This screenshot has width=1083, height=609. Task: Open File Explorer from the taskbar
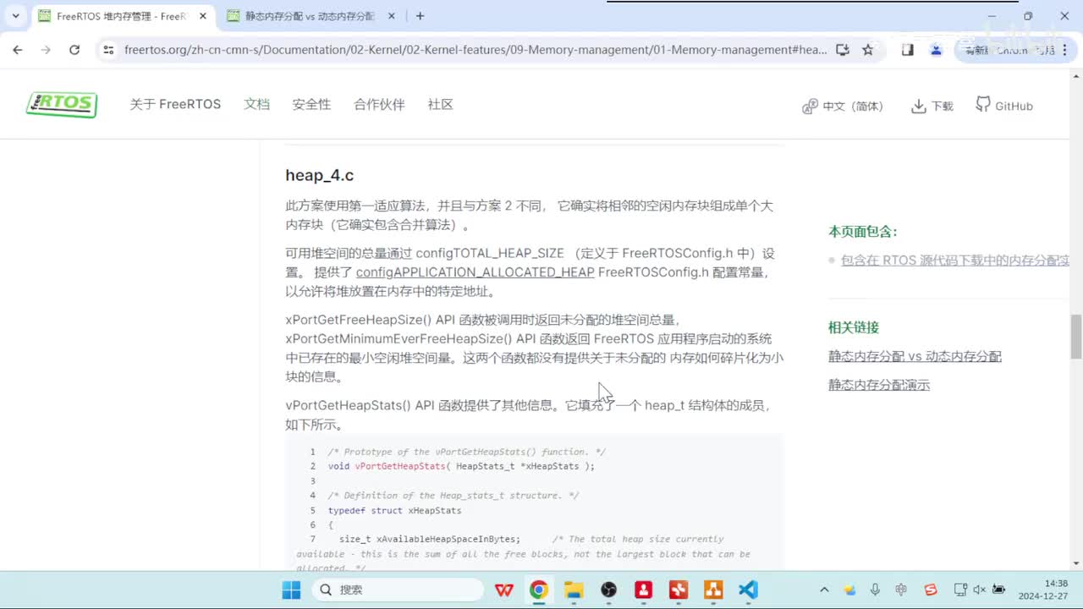(574, 590)
